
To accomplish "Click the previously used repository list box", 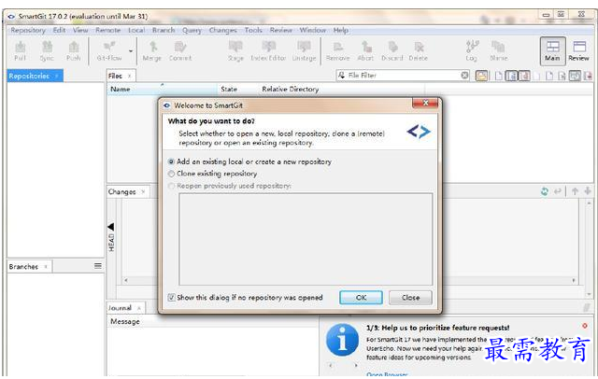I will [306, 239].
